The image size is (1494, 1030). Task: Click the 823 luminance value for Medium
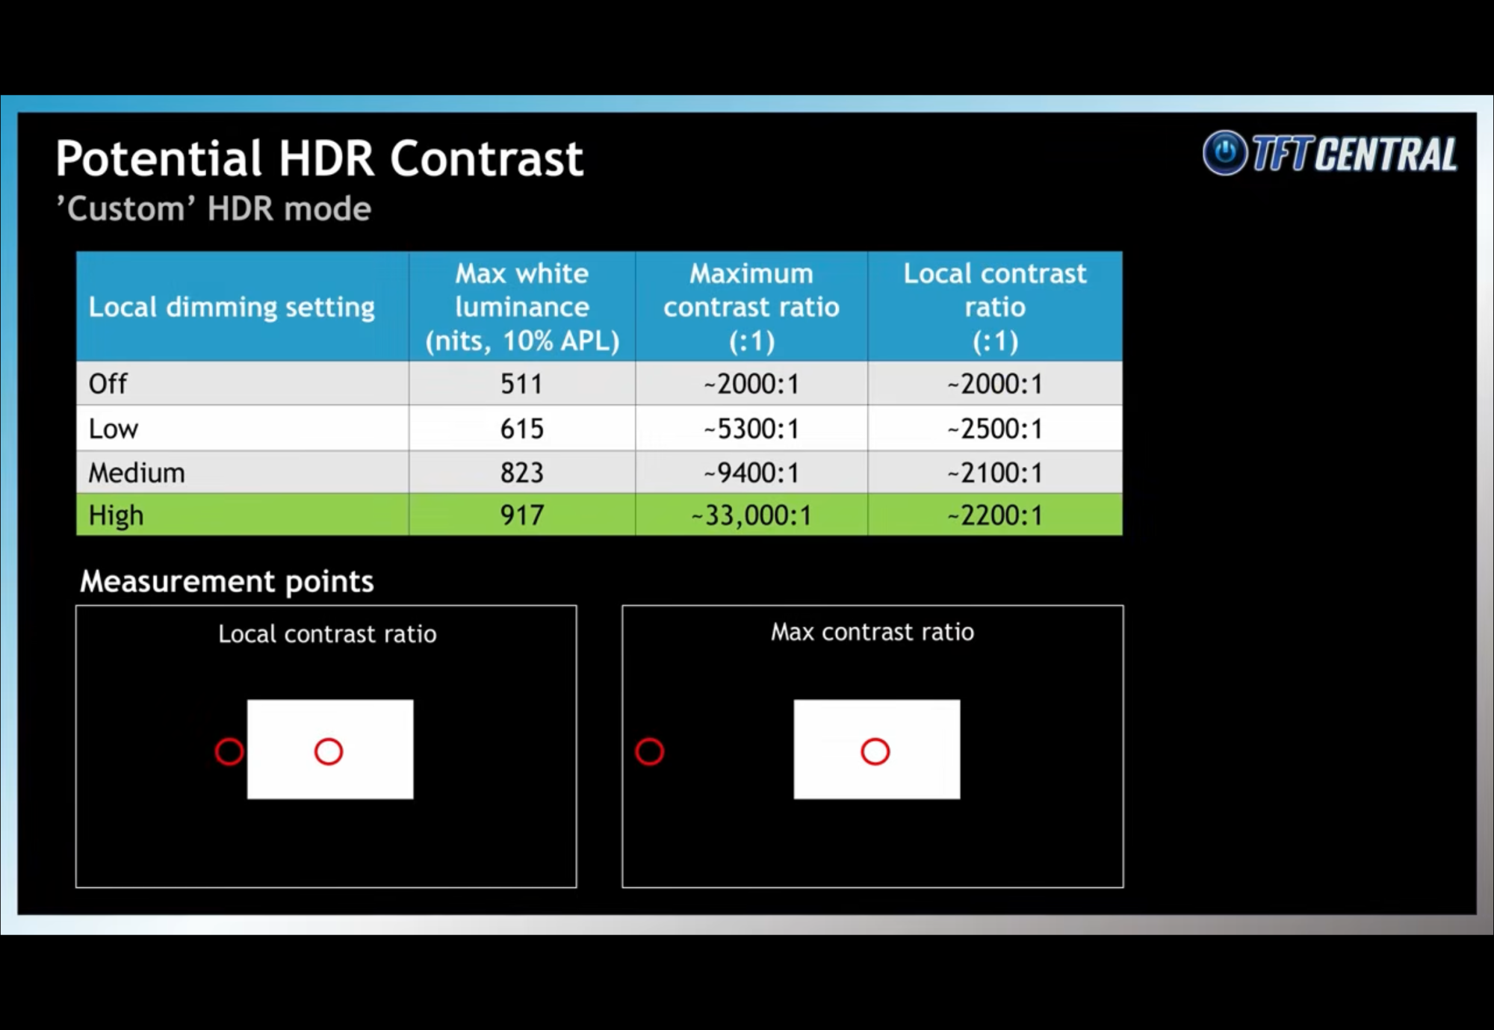pos(522,473)
